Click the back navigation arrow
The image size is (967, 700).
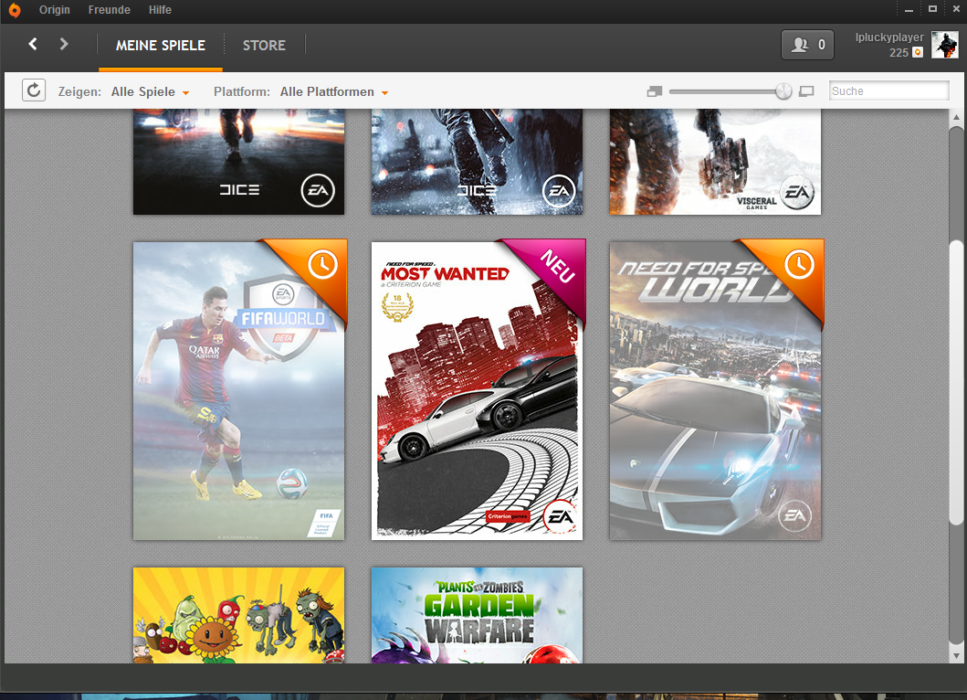33,43
